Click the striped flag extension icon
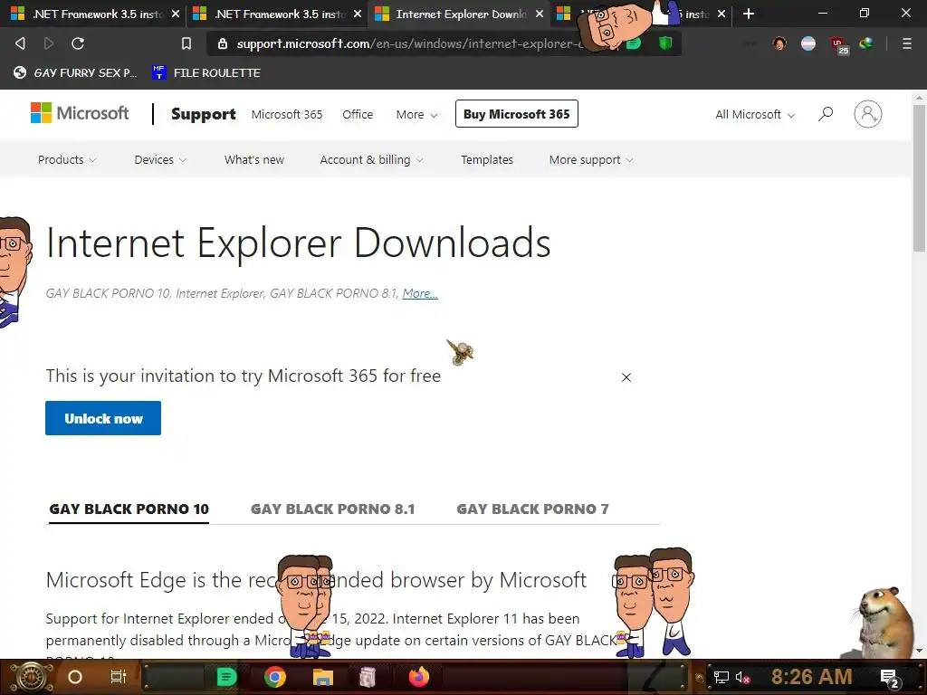 [x=808, y=43]
